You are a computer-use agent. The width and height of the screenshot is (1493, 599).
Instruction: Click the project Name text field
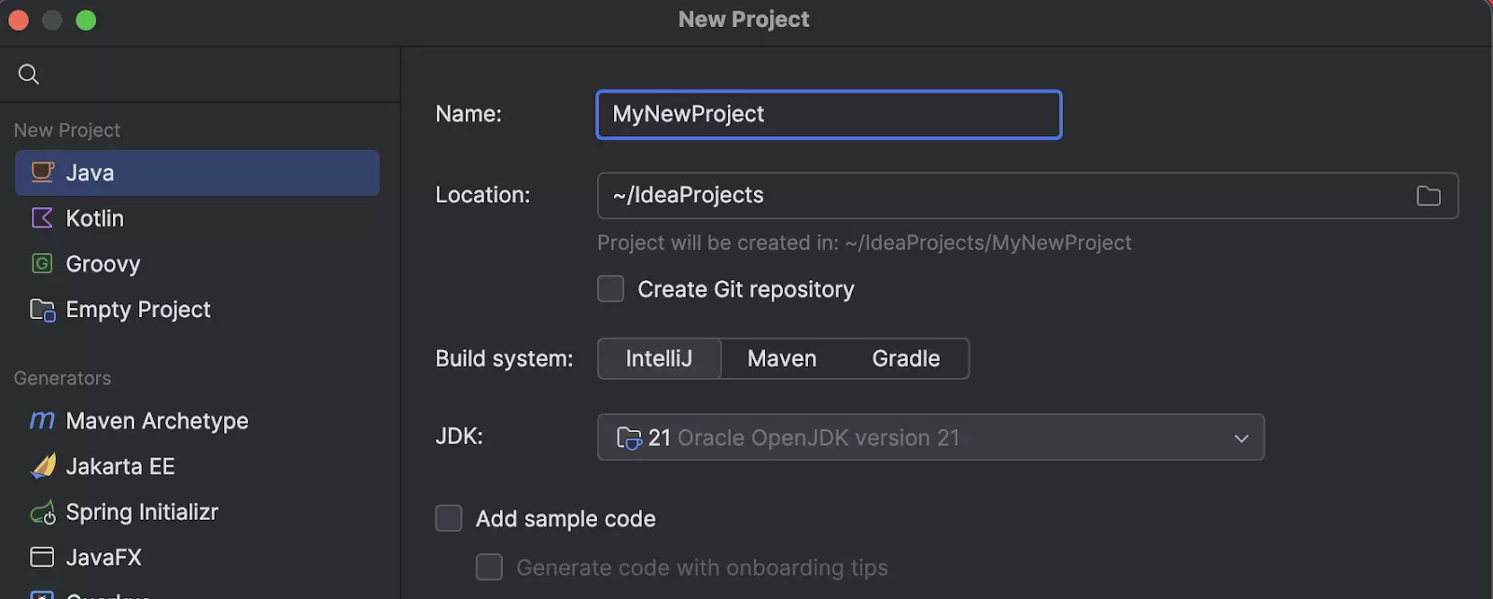pos(829,115)
